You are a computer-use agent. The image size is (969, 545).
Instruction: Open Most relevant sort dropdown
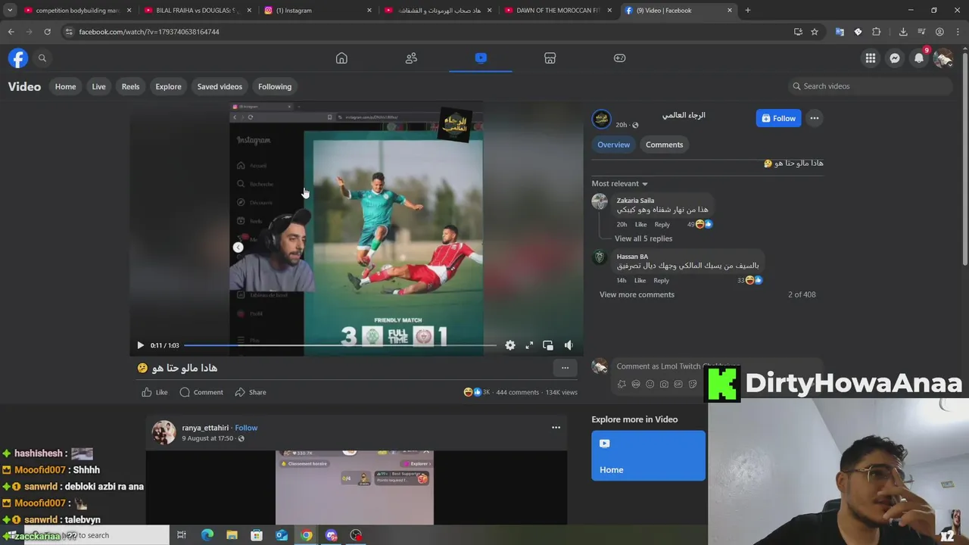(x=620, y=184)
